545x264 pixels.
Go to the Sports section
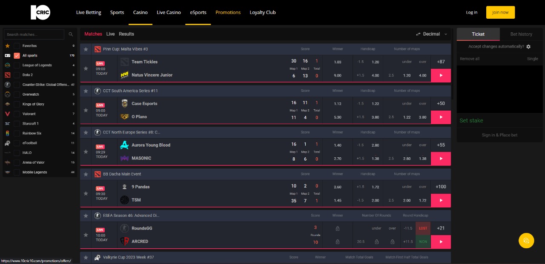pyautogui.click(x=117, y=12)
